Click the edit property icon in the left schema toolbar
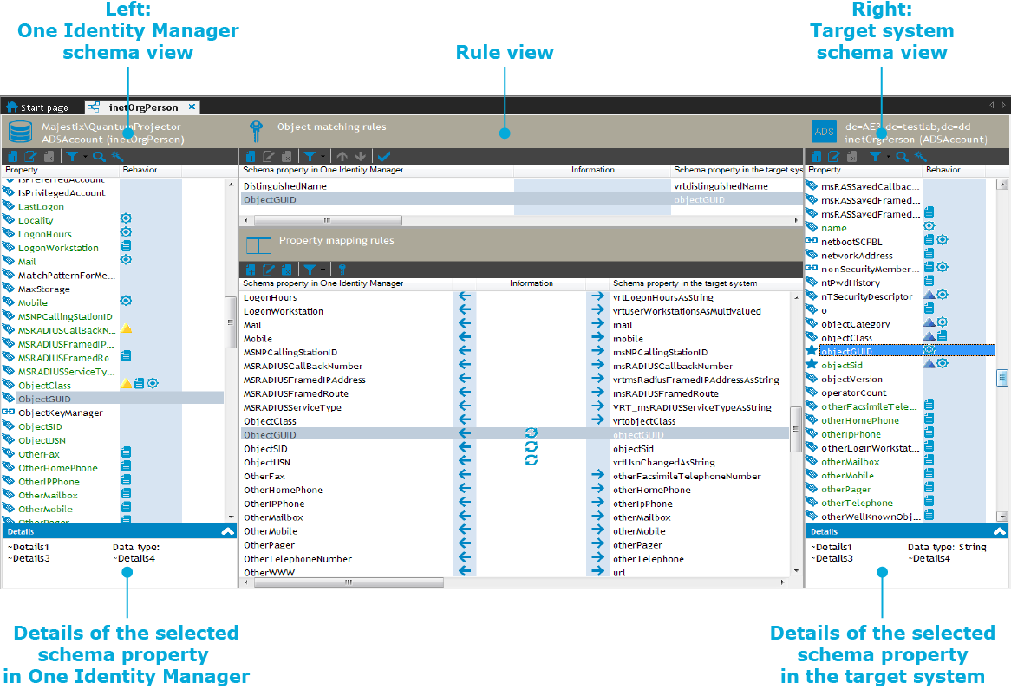The height and width of the screenshot is (689, 1011). point(30,157)
